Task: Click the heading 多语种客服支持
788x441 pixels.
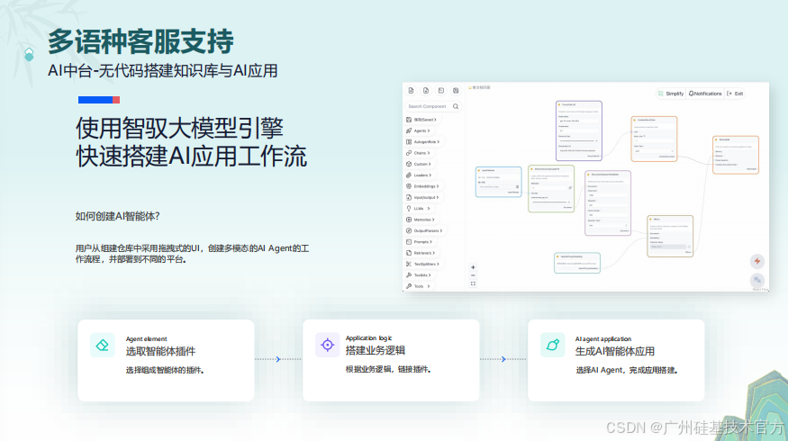Action: tap(140, 41)
